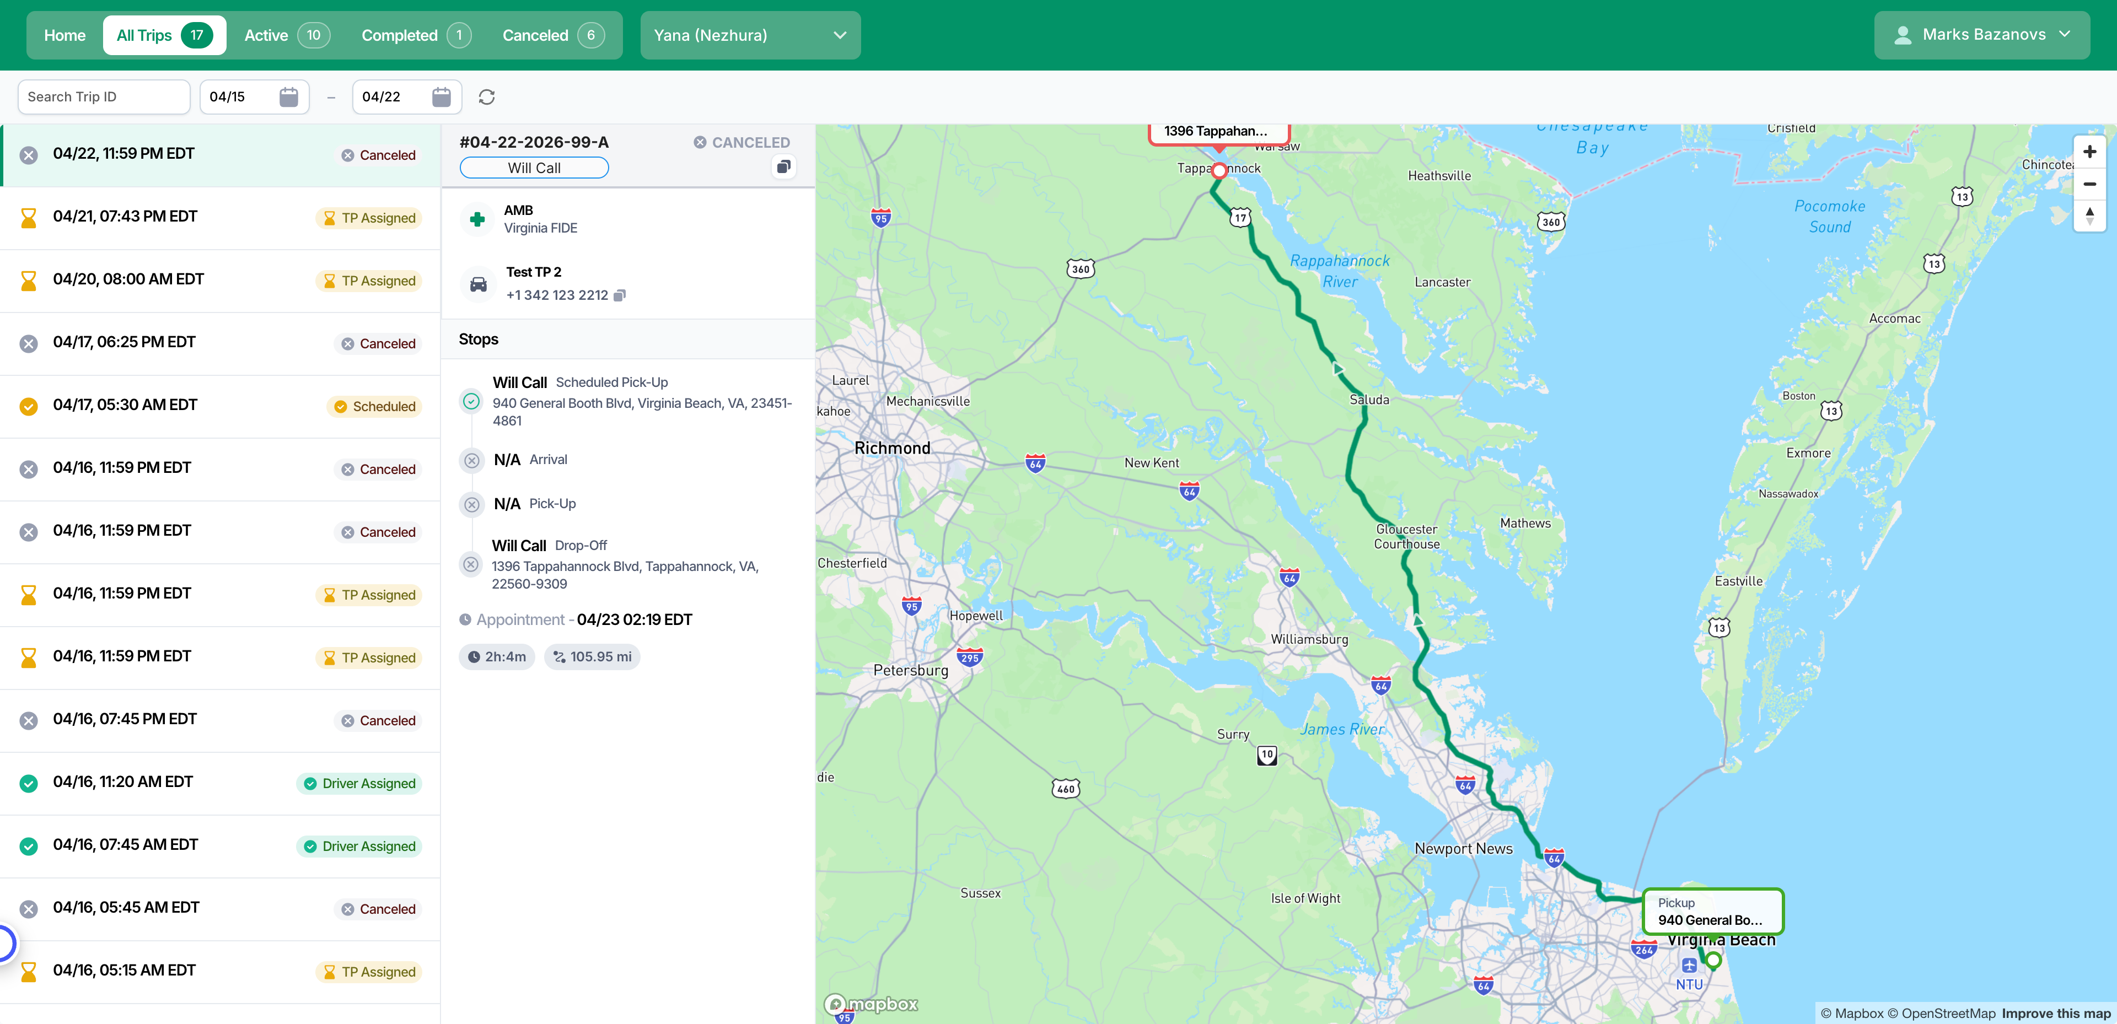
Task: Select the 04/17, 06:25 PM EDT canceled trip
Action: tap(221, 343)
